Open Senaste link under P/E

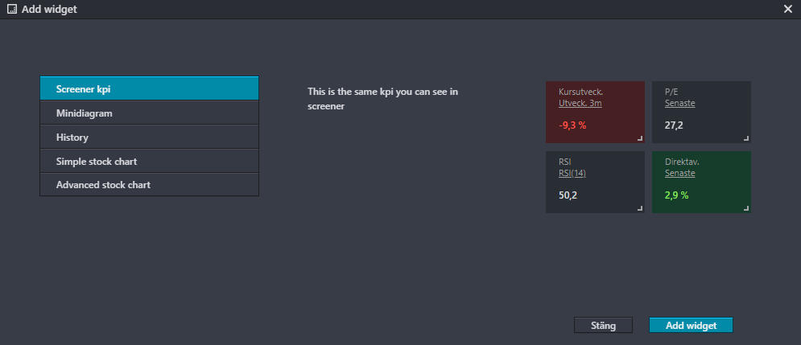pyautogui.click(x=680, y=104)
